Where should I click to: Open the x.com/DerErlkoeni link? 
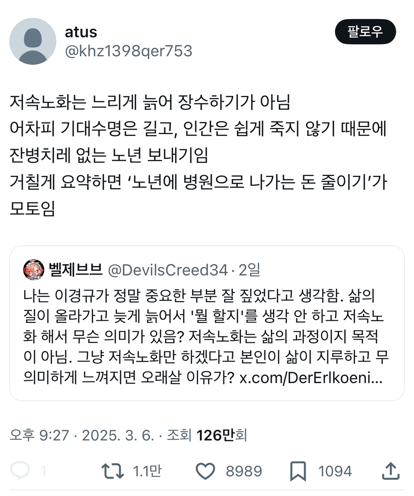[x=311, y=378]
